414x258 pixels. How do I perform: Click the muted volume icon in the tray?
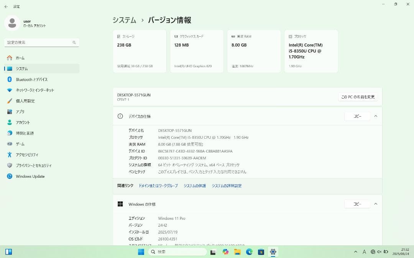pos(379,252)
